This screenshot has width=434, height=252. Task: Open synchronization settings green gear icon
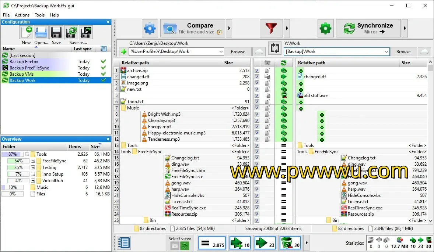(325, 29)
